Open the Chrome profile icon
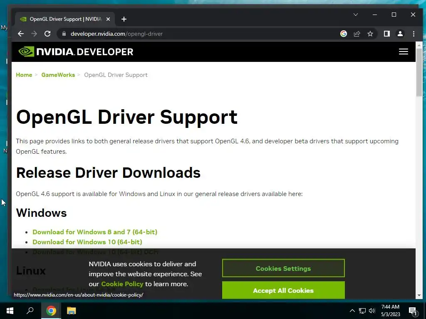Viewport: 426px width, 319px height. 400,34
